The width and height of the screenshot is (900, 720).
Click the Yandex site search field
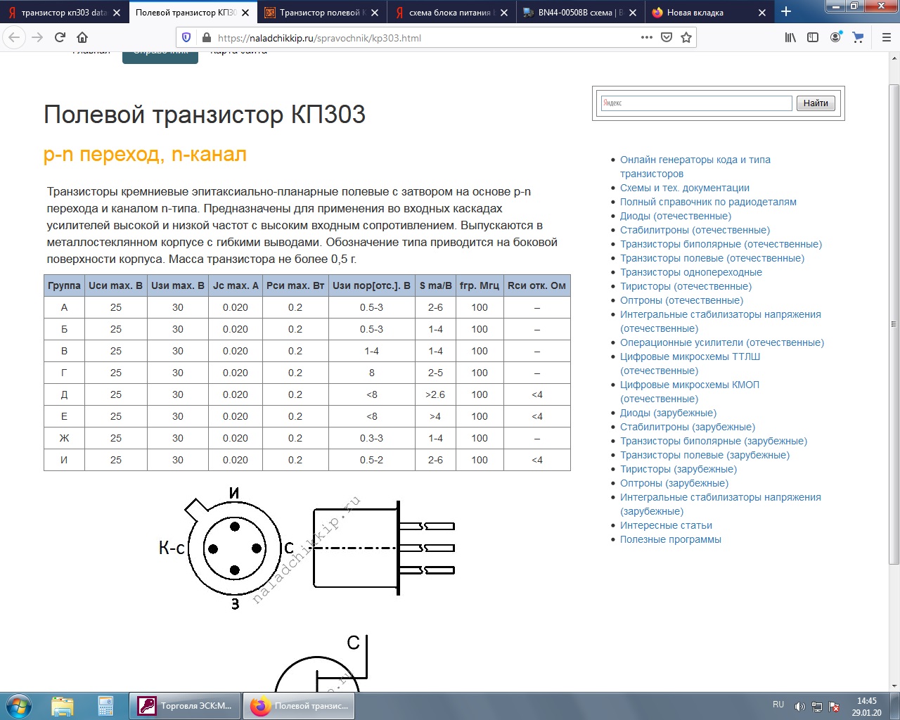[x=696, y=103]
